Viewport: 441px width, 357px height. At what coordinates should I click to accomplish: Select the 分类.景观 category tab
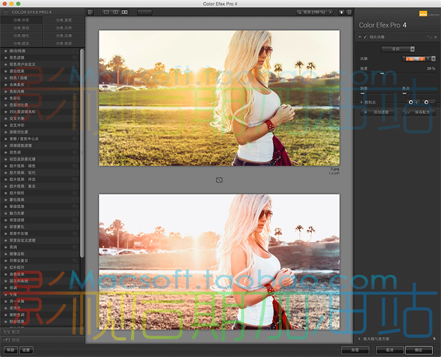[21, 28]
